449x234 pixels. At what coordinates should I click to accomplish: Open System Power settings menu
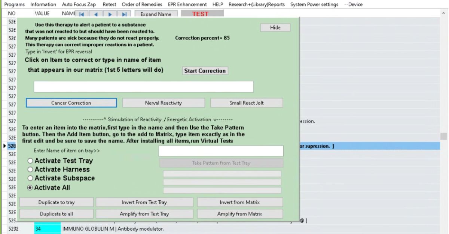click(314, 4)
